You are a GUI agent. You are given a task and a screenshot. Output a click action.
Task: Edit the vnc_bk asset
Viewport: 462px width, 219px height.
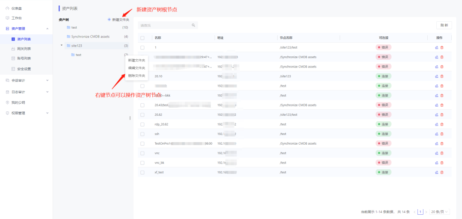(437, 163)
